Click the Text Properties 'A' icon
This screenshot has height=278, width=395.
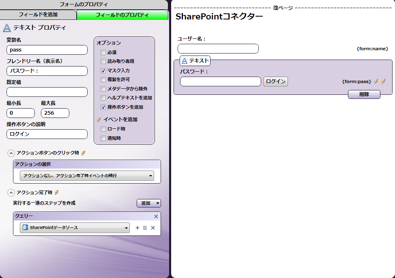[7, 28]
